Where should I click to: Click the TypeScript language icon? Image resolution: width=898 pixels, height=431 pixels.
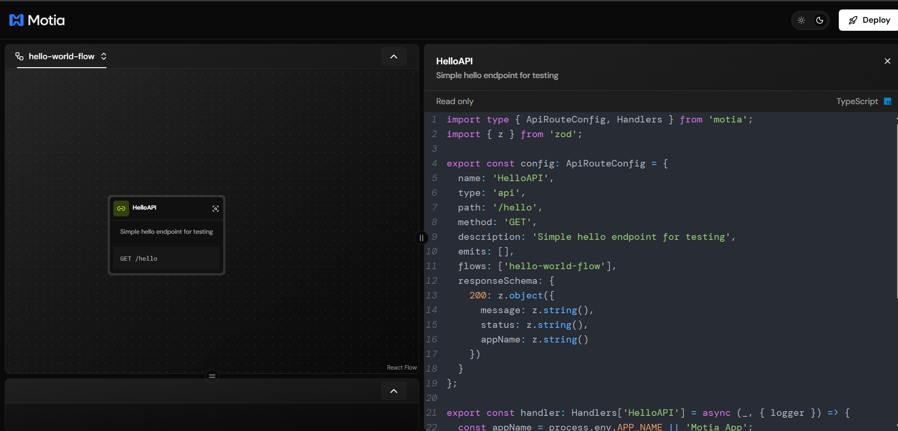coord(888,101)
